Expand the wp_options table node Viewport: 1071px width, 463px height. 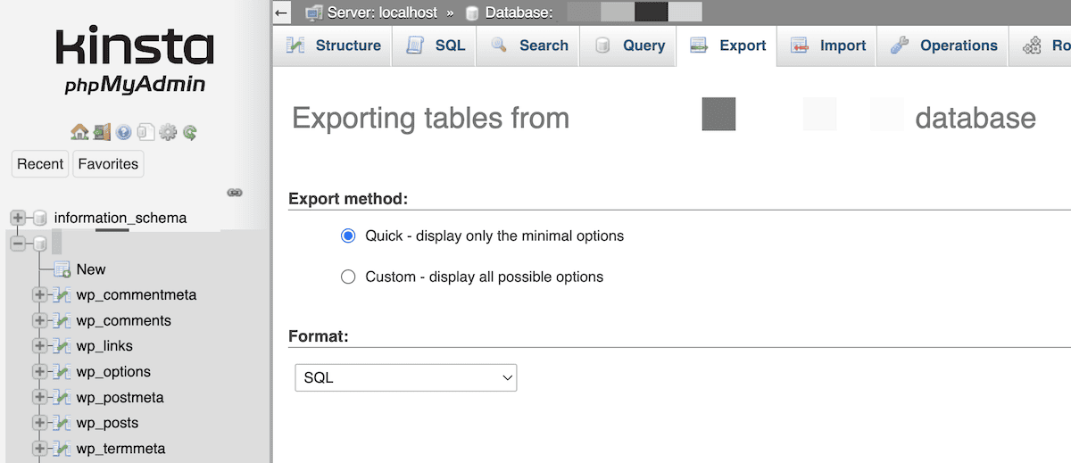pyautogui.click(x=39, y=372)
